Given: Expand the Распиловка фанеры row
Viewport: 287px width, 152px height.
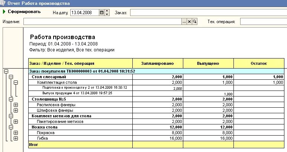Looking at the screenshot, I should tap(16, 105).
